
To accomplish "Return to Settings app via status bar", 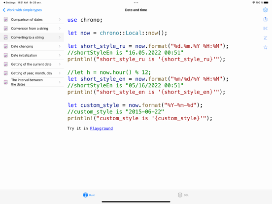I will [x=9, y=2].
